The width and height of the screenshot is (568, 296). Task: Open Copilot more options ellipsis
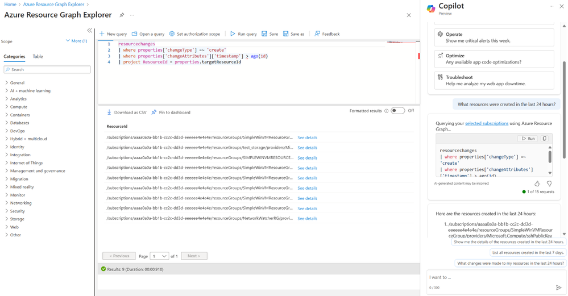point(552,6)
